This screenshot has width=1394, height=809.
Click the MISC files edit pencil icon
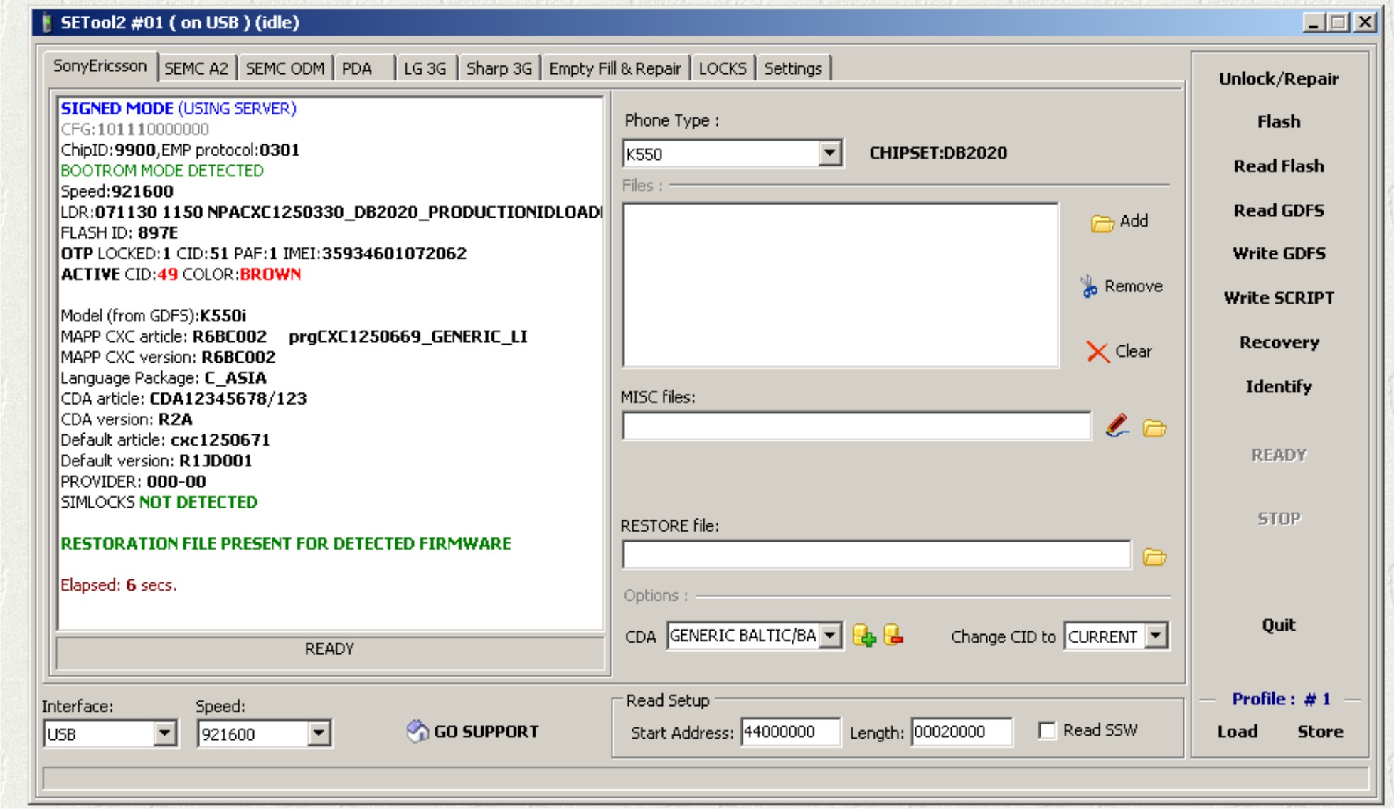(x=1117, y=427)
